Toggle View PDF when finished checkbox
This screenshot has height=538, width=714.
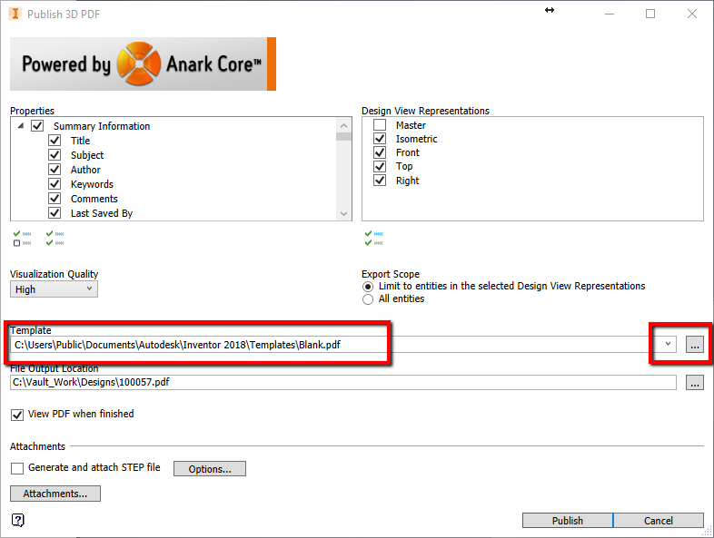pyautogui.click(x=17, y=415)
